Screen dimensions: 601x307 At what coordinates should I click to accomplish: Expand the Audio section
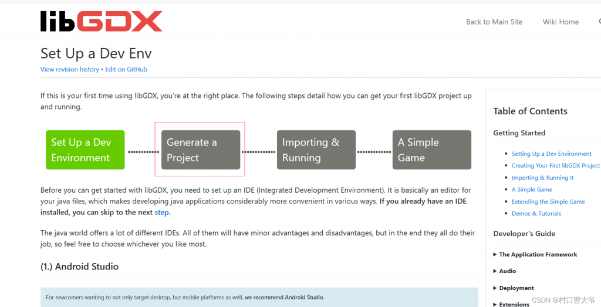pyautogui.click(x=507, y=271)
